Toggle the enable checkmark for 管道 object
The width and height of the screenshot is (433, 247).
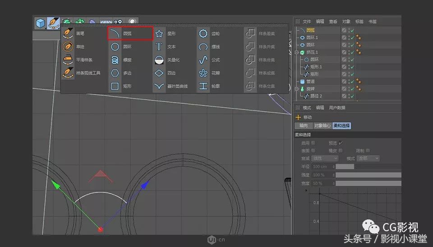click(352, 82)
